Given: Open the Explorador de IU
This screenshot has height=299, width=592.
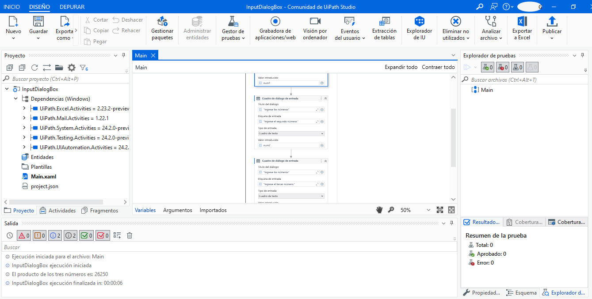Looking at the screenshot, I should tap(419, 28).
